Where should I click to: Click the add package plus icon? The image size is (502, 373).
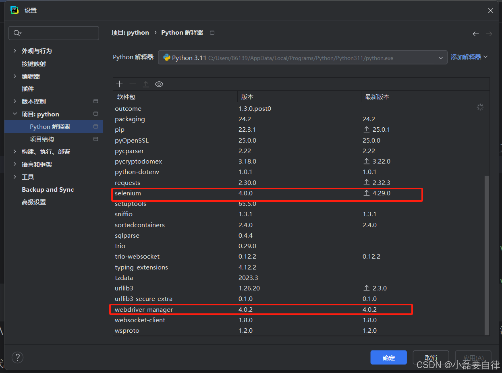click(x=119, y=84)
